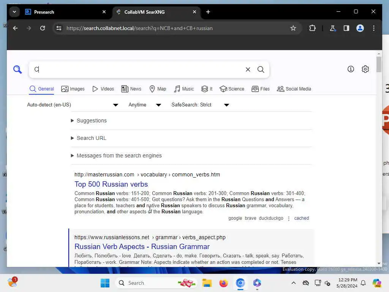Reload the current page
This screenshot has width=389, height=292.
tap(43, 28)
